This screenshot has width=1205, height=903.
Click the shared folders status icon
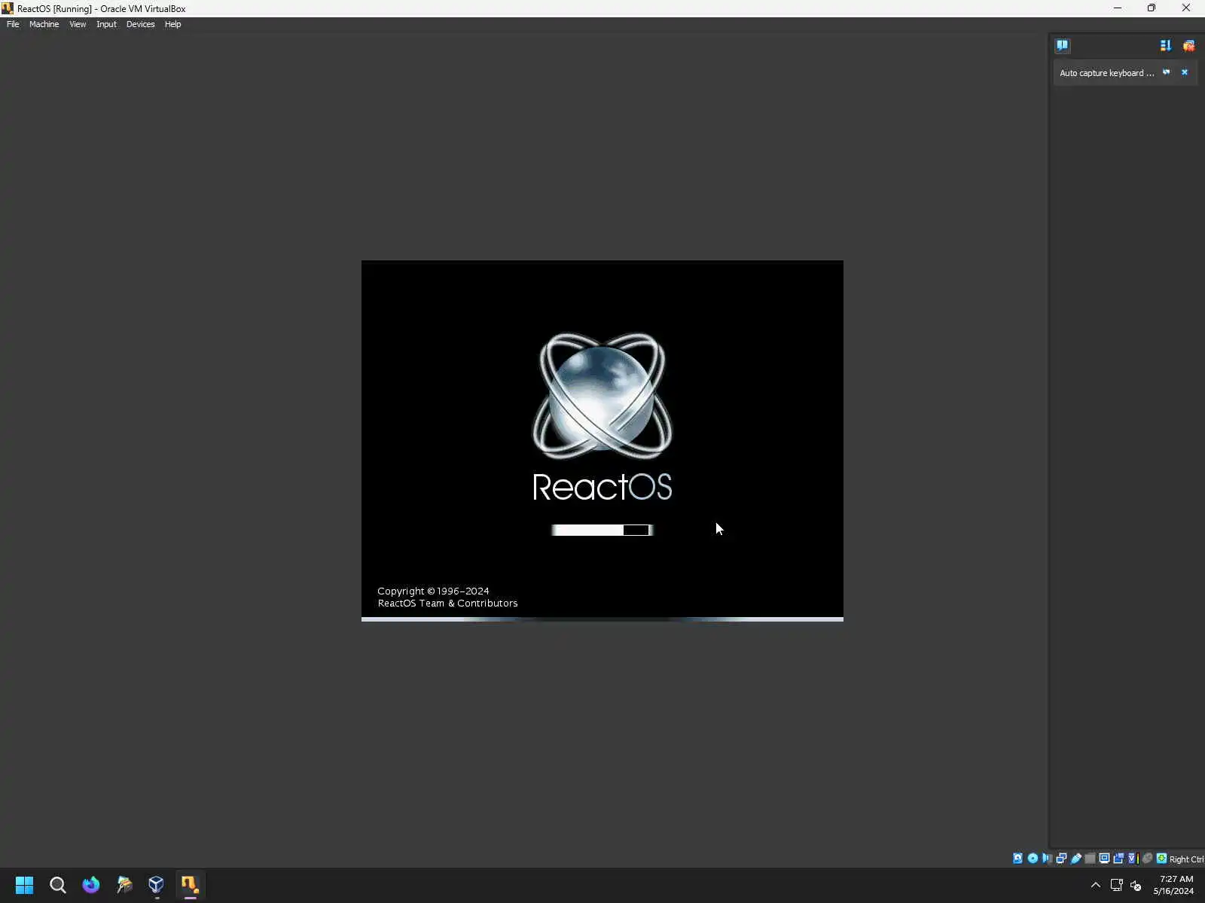click(x=1090, y=858)
